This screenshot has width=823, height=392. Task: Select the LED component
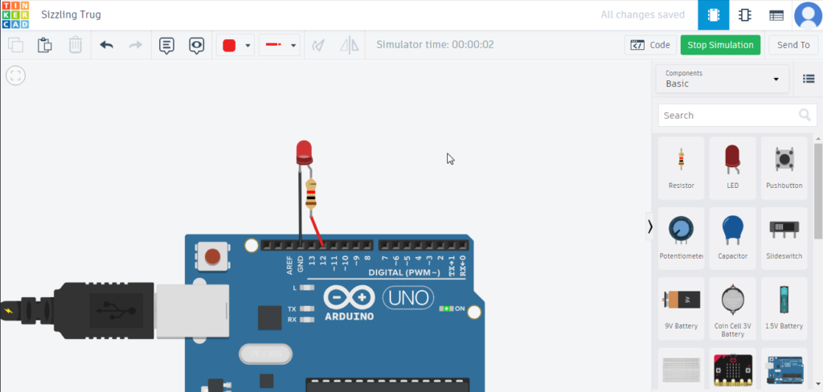[733, 168]
